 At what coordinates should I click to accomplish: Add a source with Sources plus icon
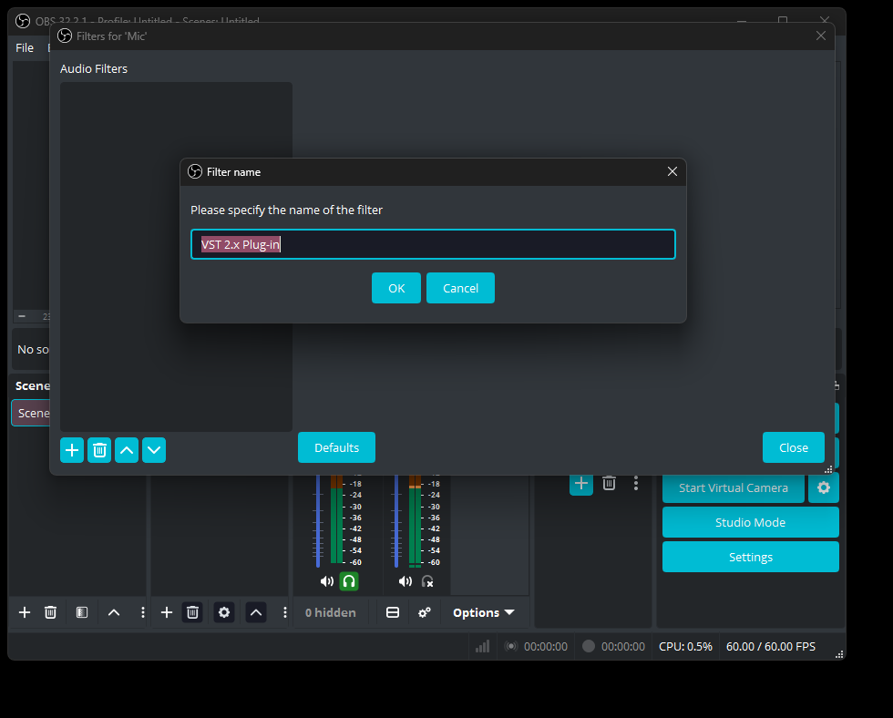pyautogui.click(x=166, y=612)
